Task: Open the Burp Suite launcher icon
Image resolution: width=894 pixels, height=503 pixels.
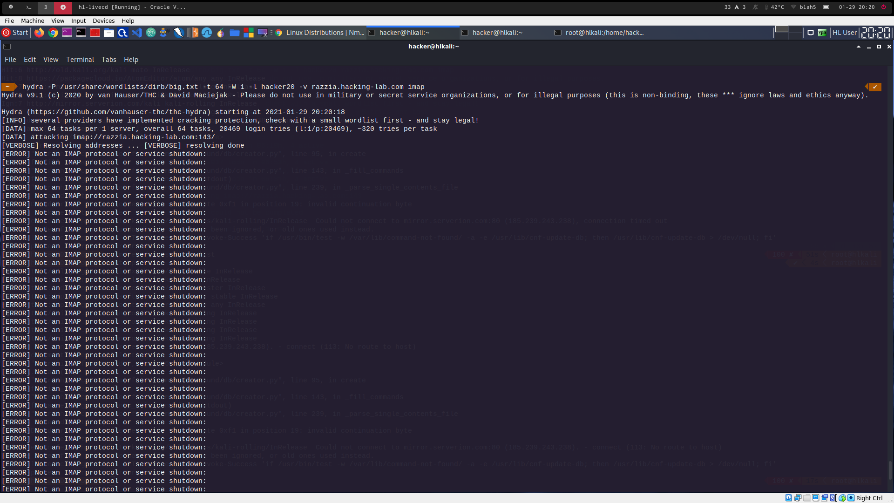Action: pos(193,33)
